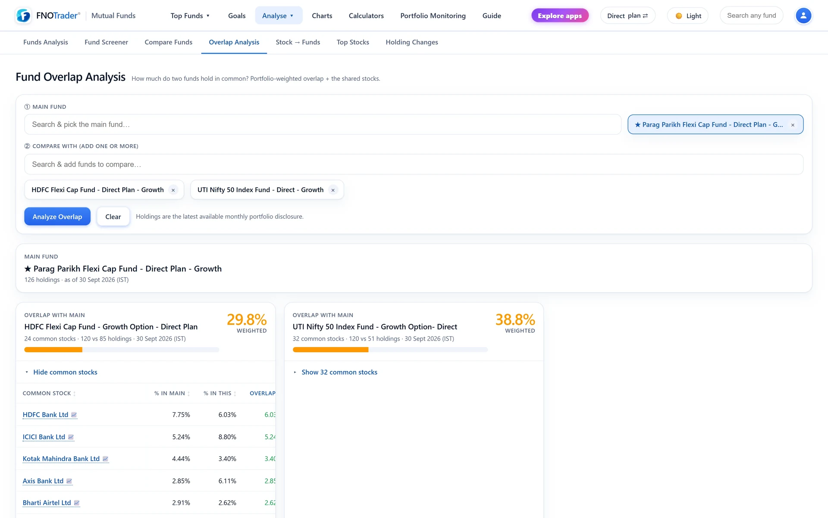Screen dimensions: 828x518
Task: Click the Analyze Overlap button
Action: (57, 217)
